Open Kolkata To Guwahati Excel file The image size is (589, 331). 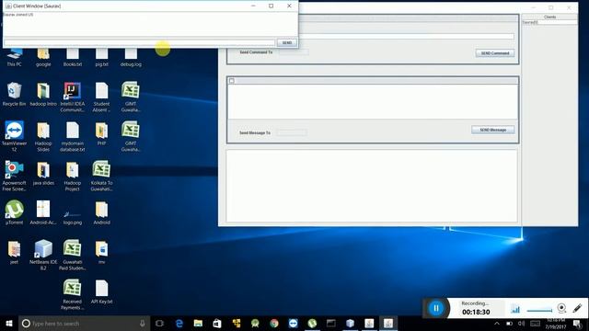tap(101, 176)
